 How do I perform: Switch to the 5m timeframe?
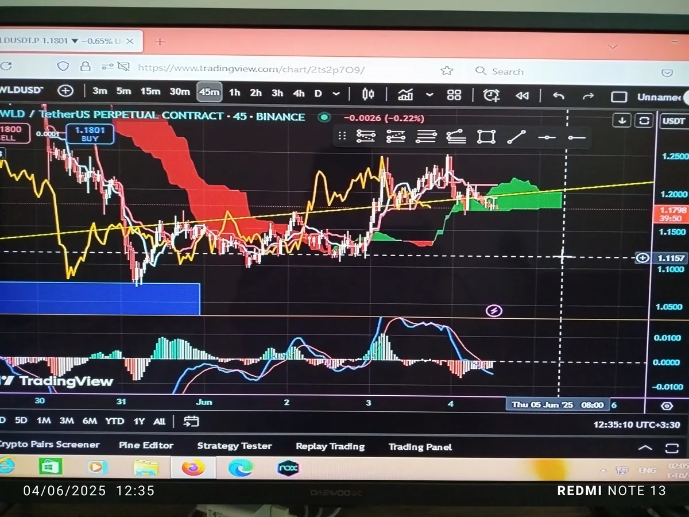pos(123,91)
